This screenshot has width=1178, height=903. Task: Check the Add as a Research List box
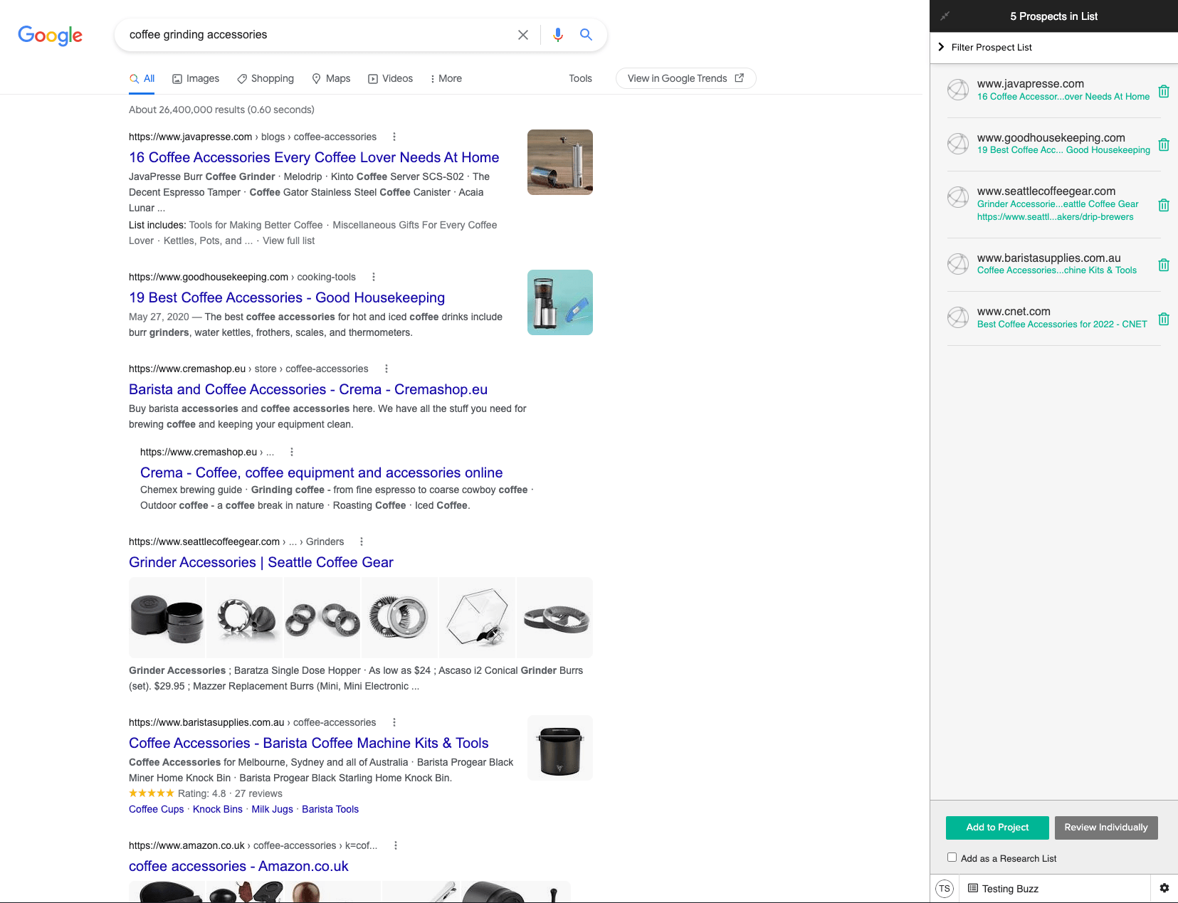952,857
